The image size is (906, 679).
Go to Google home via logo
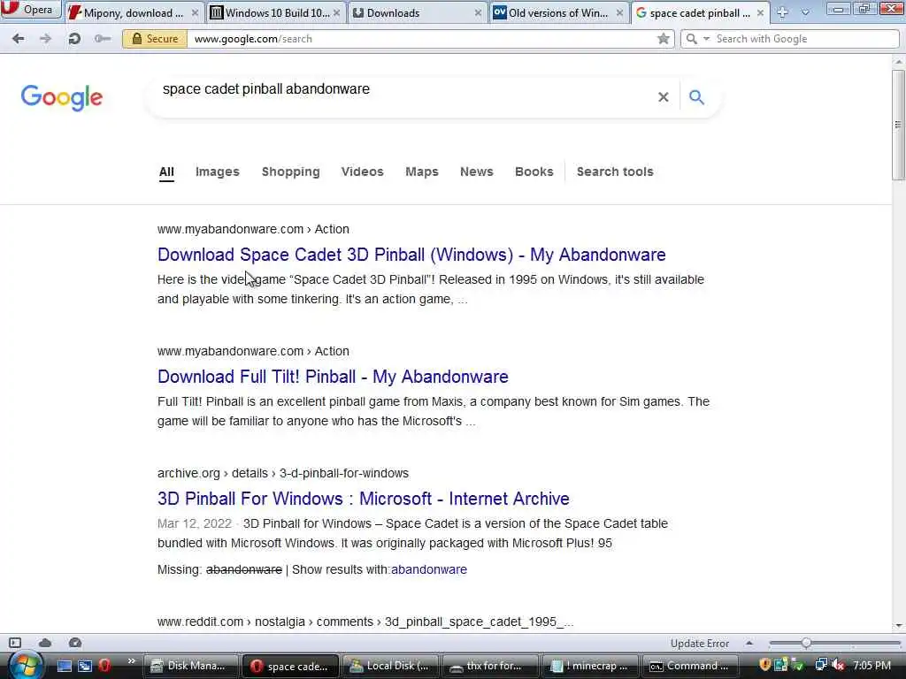tap(62, 97)
